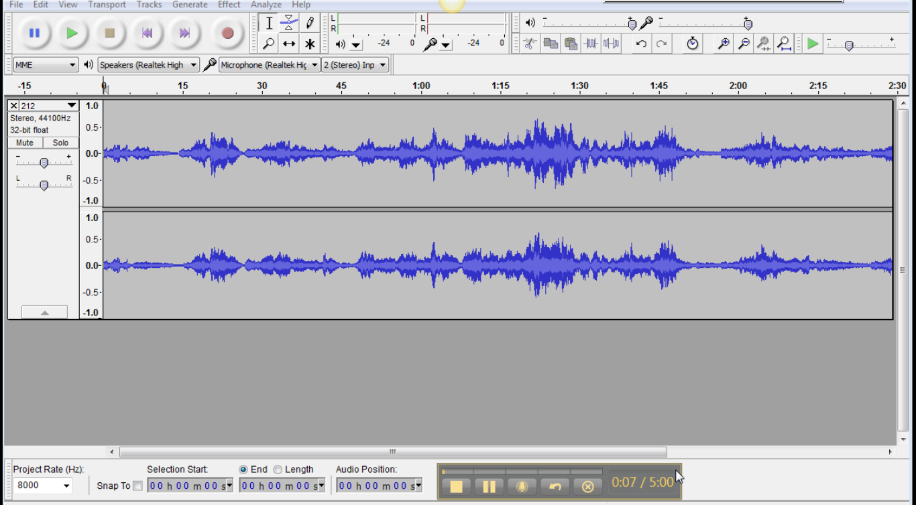Stop the screen recorder overlay
Viewport: 916px width, 505px height.
pos(456,486)
